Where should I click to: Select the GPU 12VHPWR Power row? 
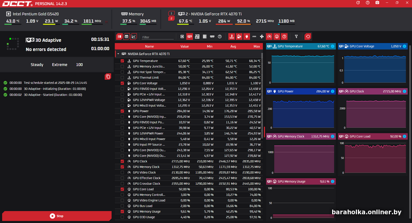pos(188,133)
